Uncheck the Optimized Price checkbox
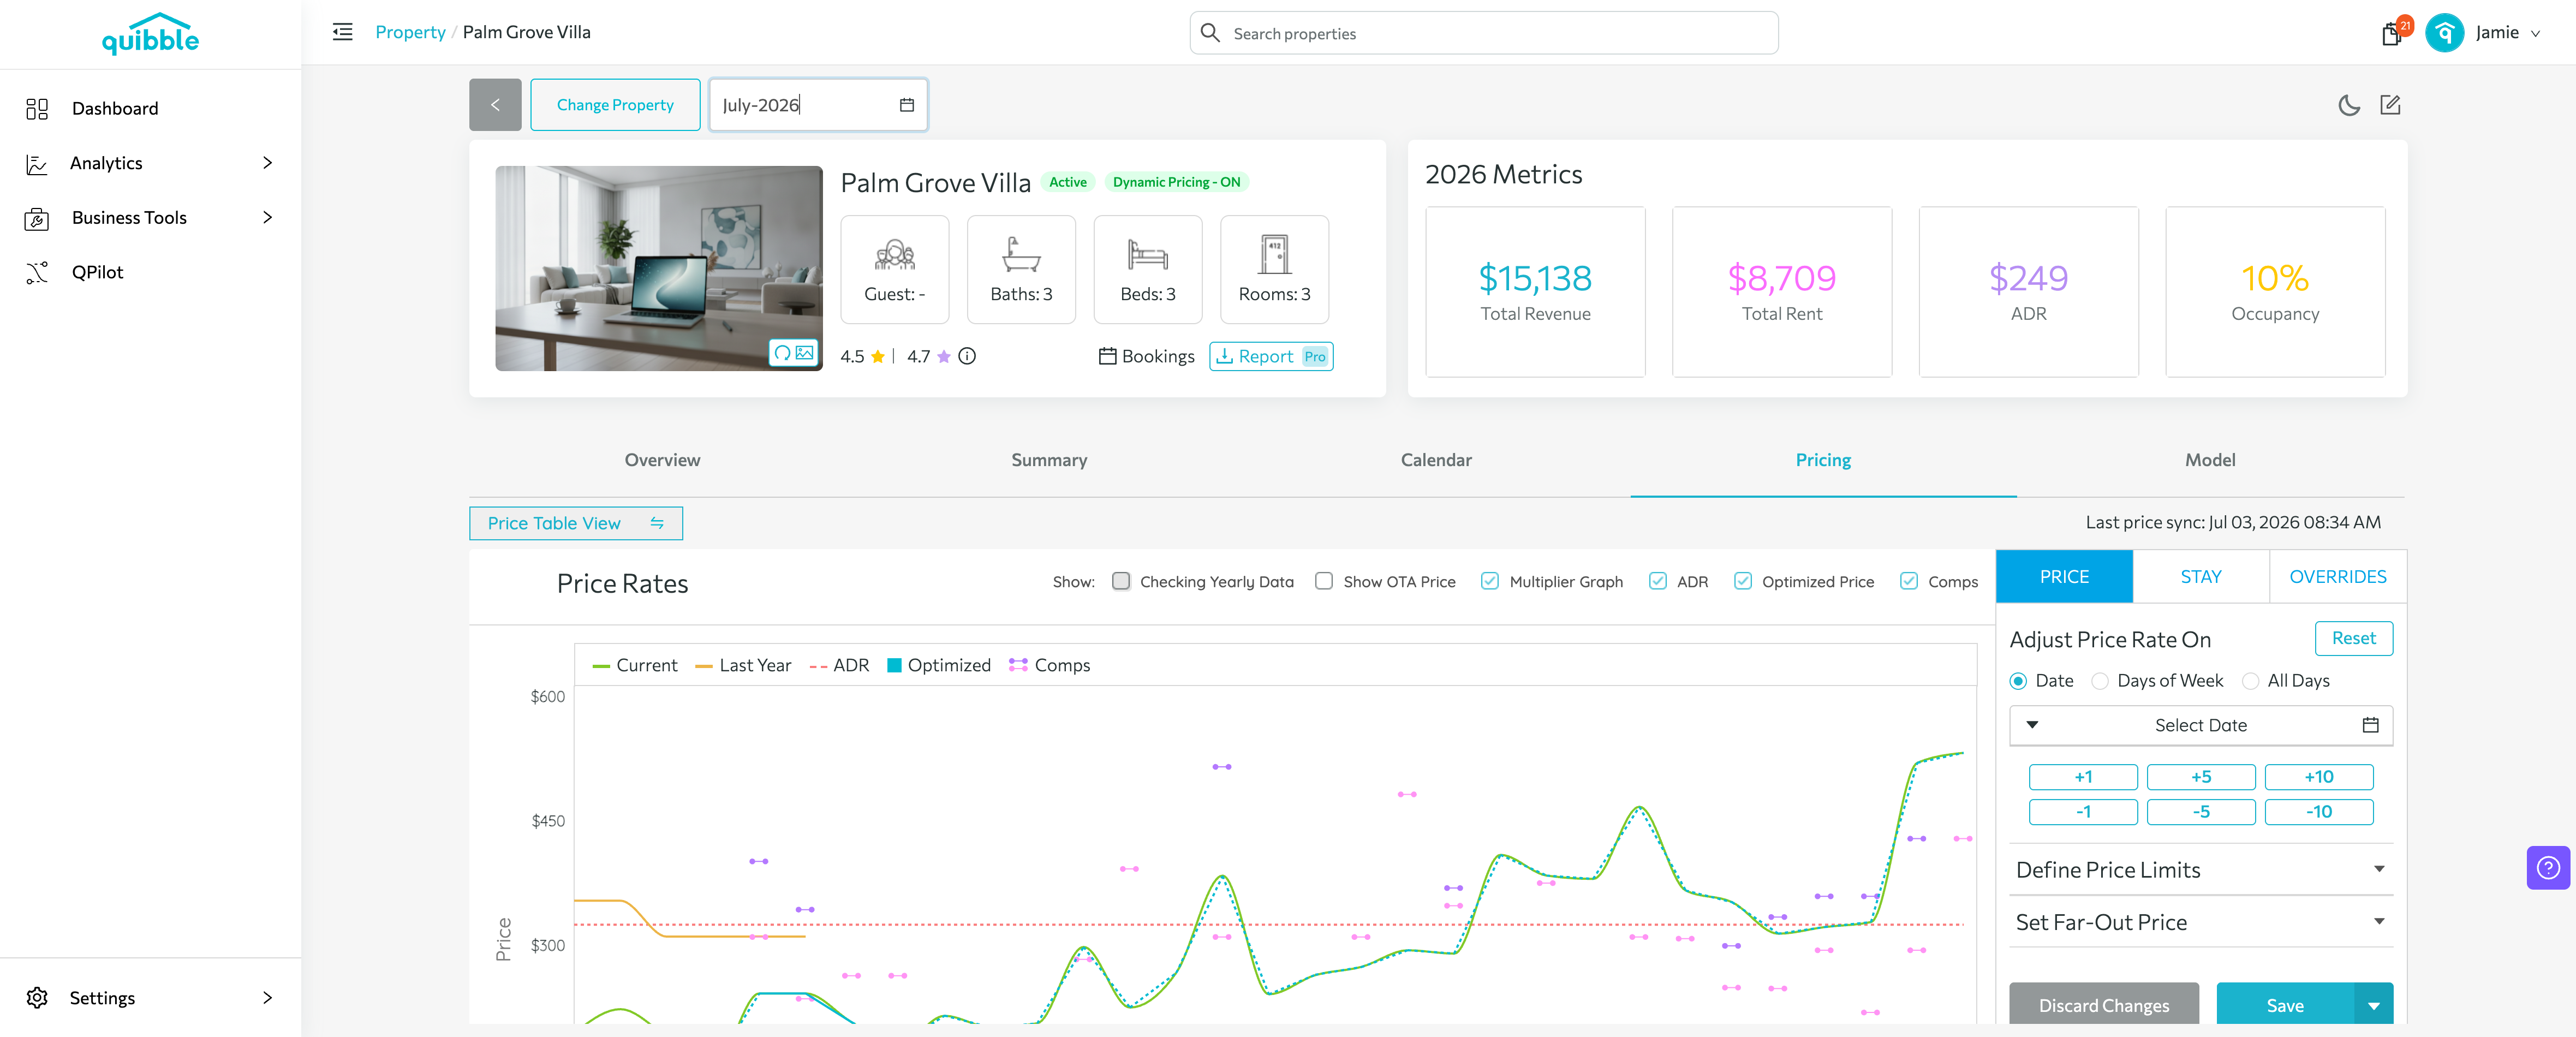 (1743, 581)
